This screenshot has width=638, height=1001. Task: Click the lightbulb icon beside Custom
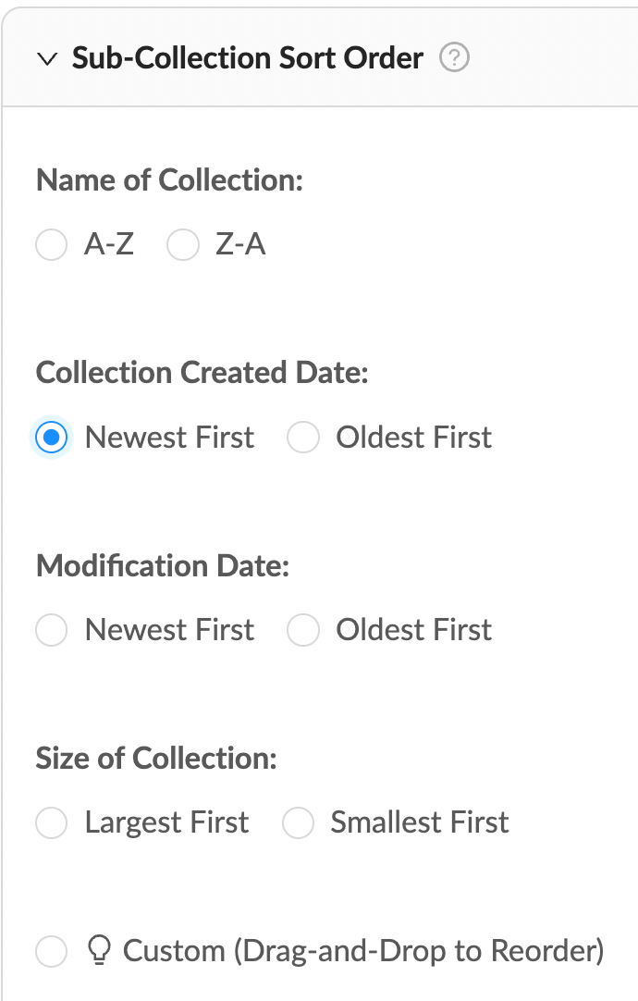point(98,950)
